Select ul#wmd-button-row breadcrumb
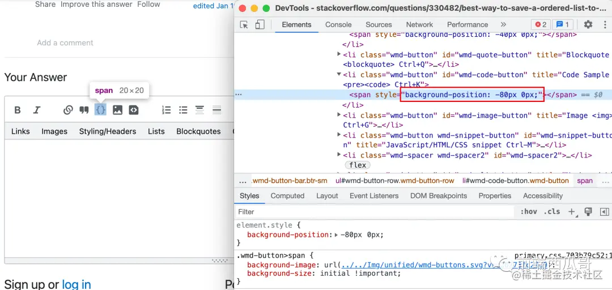The image size is (612, 290). click(395, 181)
